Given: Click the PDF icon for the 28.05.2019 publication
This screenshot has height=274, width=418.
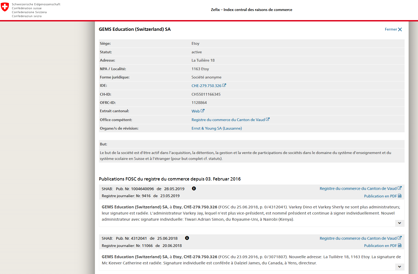Looking at the screenshot, I should (399, 196).
